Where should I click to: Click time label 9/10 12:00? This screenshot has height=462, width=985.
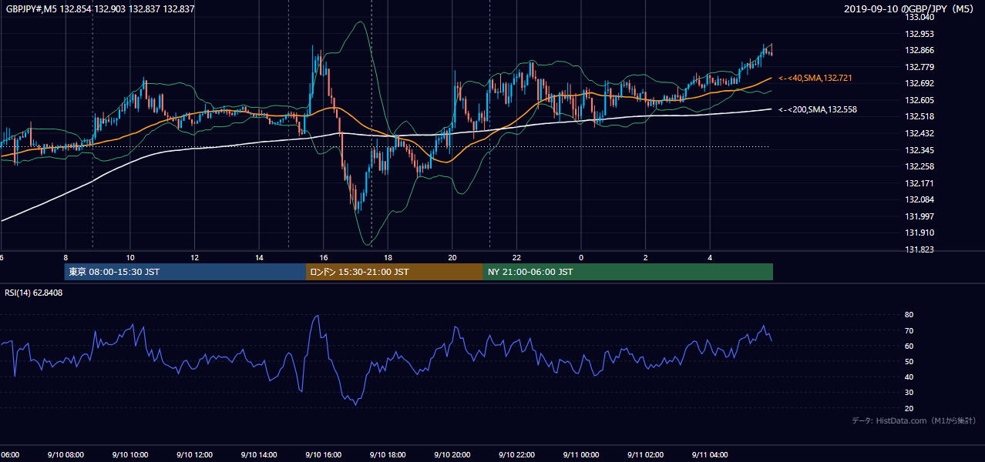pos(194,455)
